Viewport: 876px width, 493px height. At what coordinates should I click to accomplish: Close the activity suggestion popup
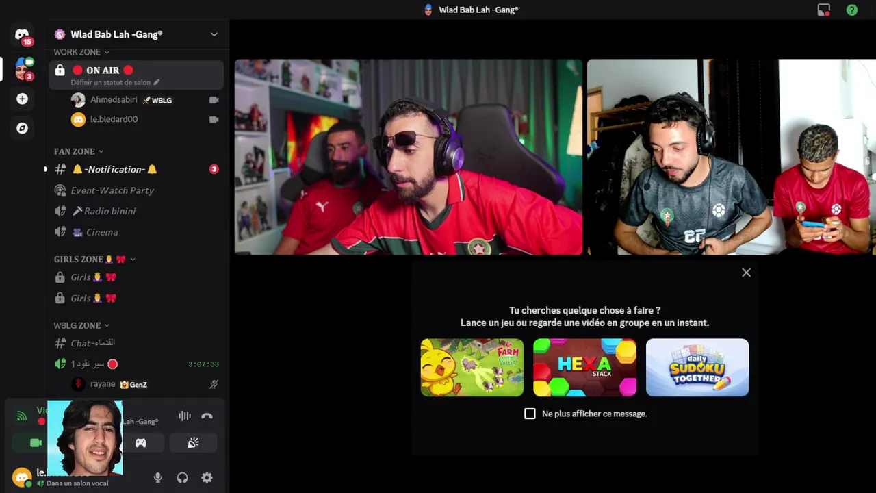746,273
